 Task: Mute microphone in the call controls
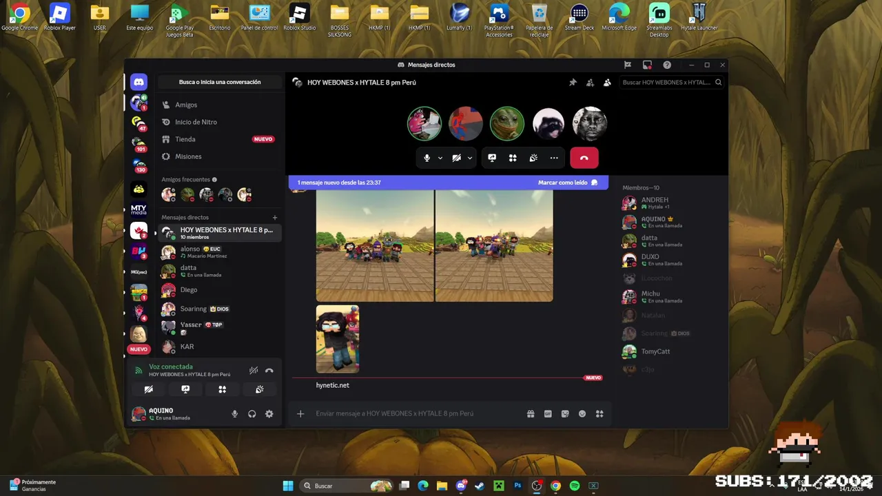pos(427,158)
